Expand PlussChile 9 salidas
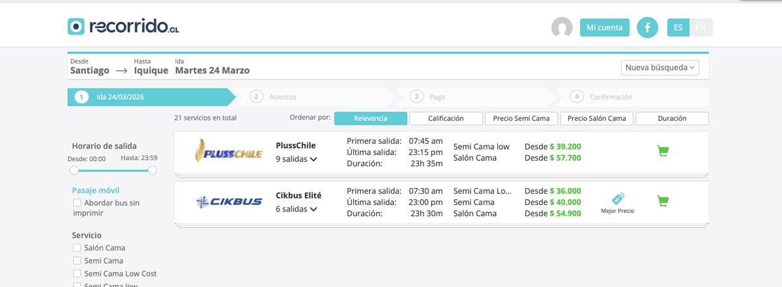The height and width of the screenshot is (287, 782). [297, 158]
